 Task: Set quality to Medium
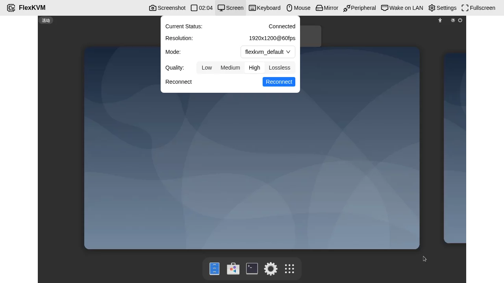(x=230, y=68)
